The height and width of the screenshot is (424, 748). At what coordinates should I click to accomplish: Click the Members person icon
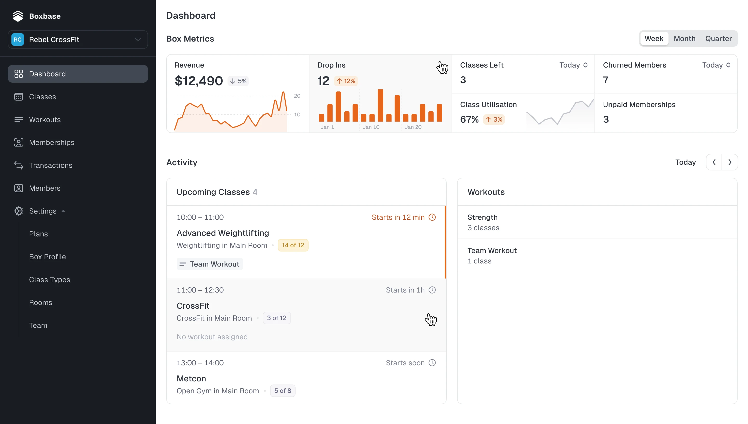pos(19,188)
